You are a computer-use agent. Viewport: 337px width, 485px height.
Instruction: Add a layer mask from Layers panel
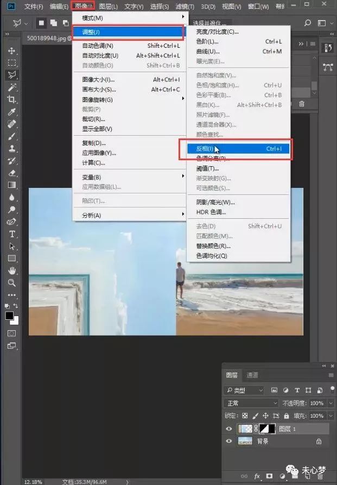click(269, 476)
